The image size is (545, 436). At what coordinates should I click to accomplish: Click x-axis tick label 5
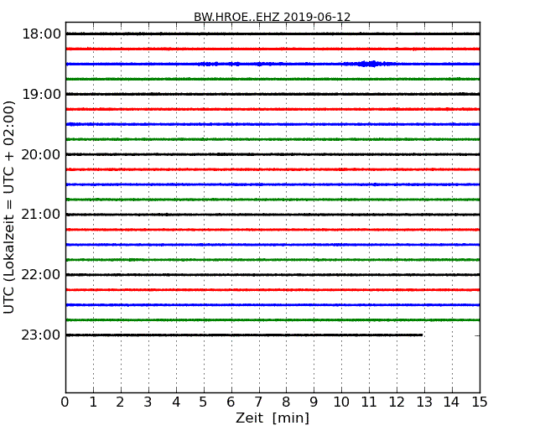tap(204, 402)
